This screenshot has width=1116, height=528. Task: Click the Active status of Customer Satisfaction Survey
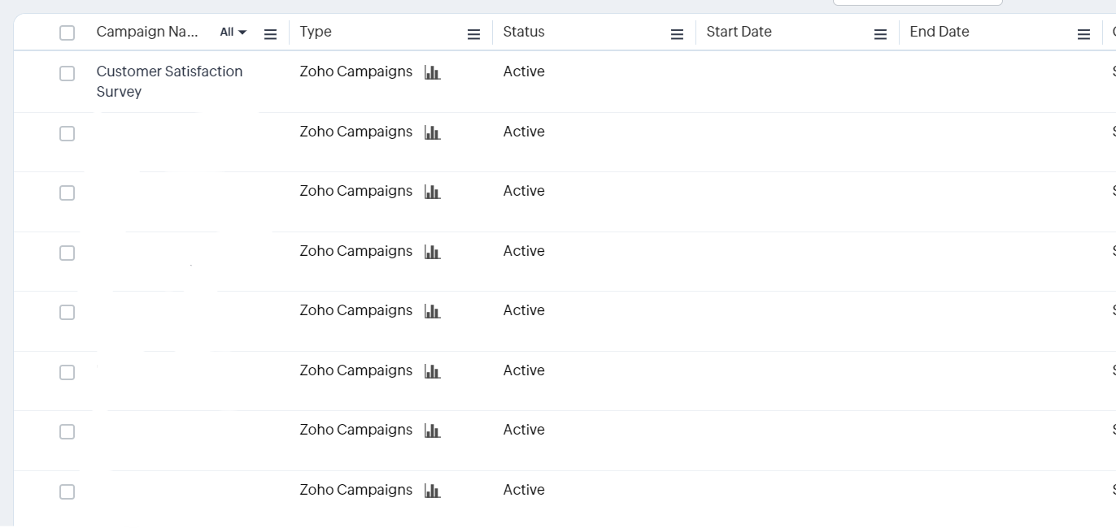click(524, 71)
